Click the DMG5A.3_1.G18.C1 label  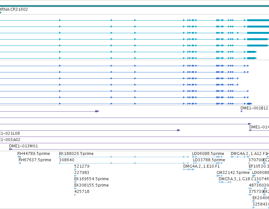pyautogui.click(x=237, y=179)
